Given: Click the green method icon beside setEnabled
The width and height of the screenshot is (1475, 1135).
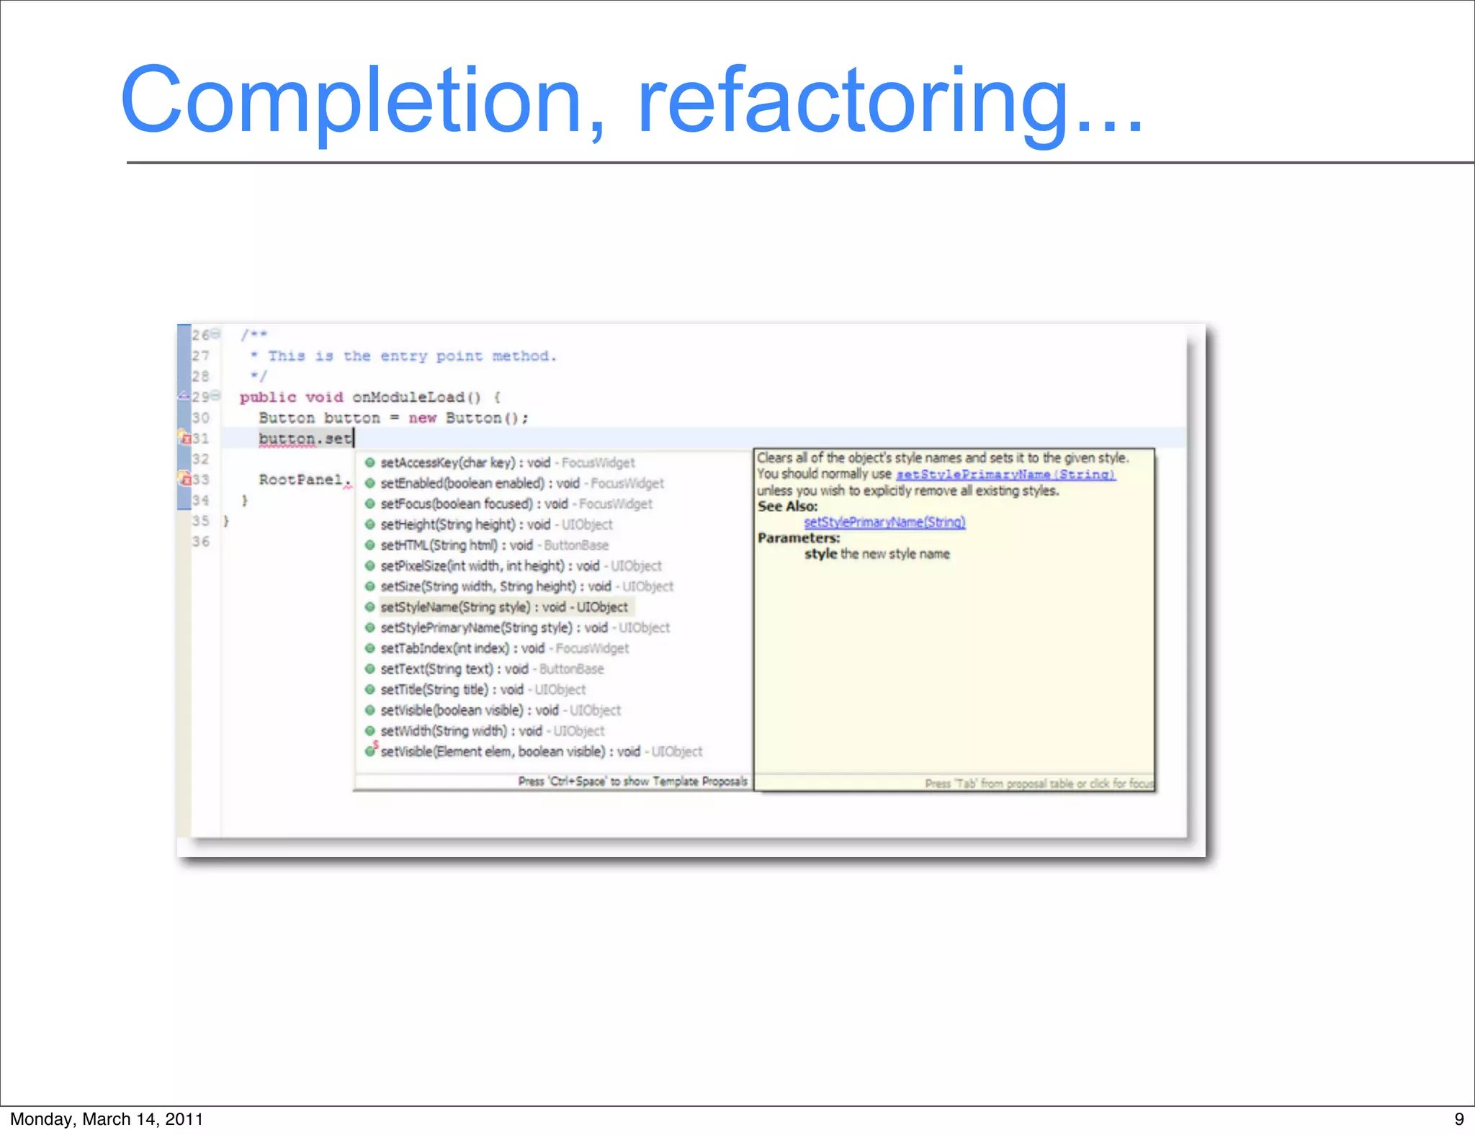Looking at the screenshot, I should tap(370, 483).
